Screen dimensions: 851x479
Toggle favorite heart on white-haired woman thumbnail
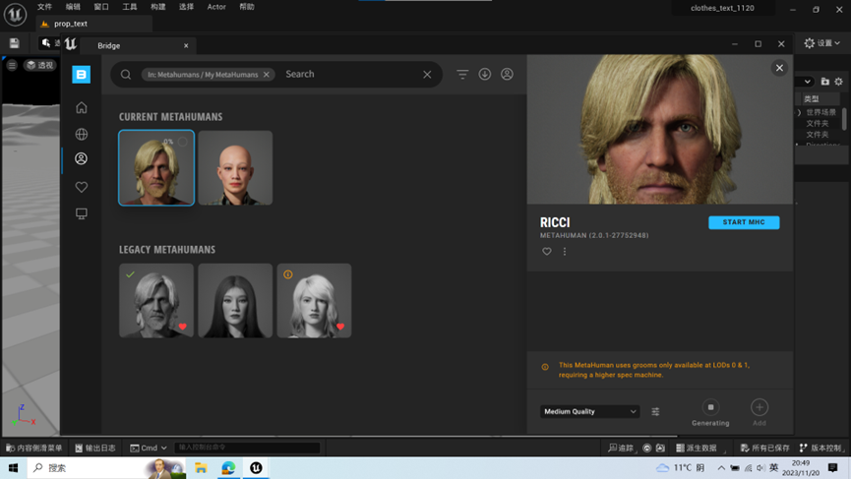pos(340,327)
